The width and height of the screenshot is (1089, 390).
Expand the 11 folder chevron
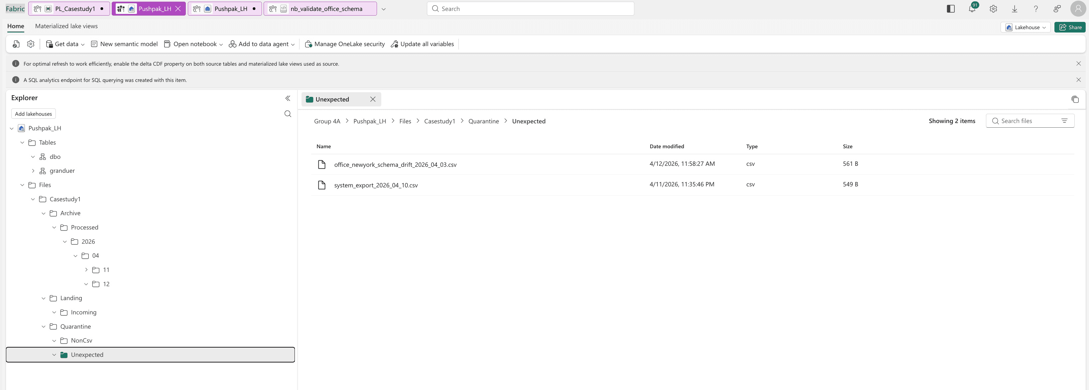86,270
